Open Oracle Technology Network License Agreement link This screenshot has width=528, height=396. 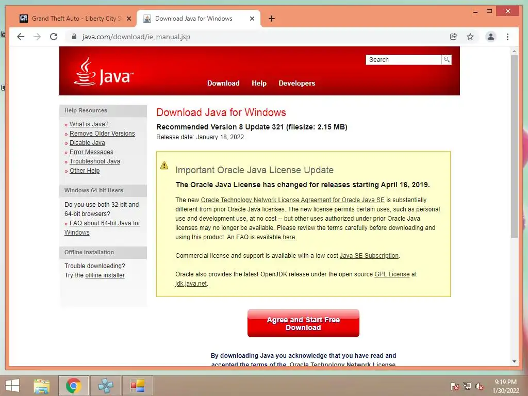[293, 200]
